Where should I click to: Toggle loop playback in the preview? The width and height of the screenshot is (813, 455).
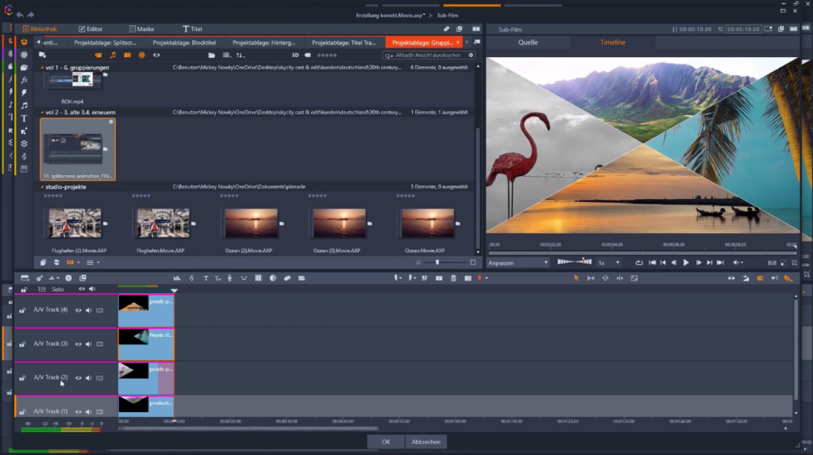click(639, 262)
